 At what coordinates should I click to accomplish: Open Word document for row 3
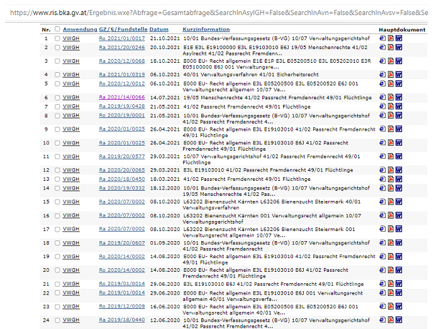[399, 61]
